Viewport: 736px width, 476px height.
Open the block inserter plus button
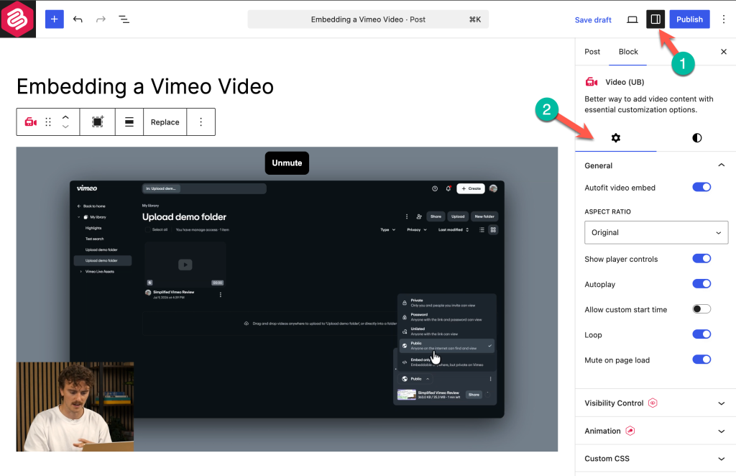coord(55,19)
